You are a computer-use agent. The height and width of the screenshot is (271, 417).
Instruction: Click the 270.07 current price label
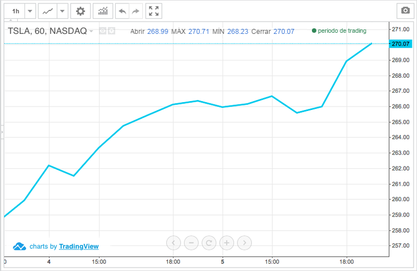pos(400,43)
